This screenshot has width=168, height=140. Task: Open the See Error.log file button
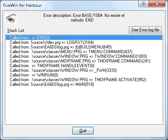[x=145, y=30]
